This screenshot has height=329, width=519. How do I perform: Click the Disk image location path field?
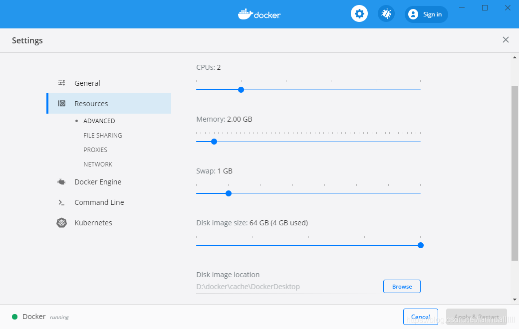click(x=287, y=287)
